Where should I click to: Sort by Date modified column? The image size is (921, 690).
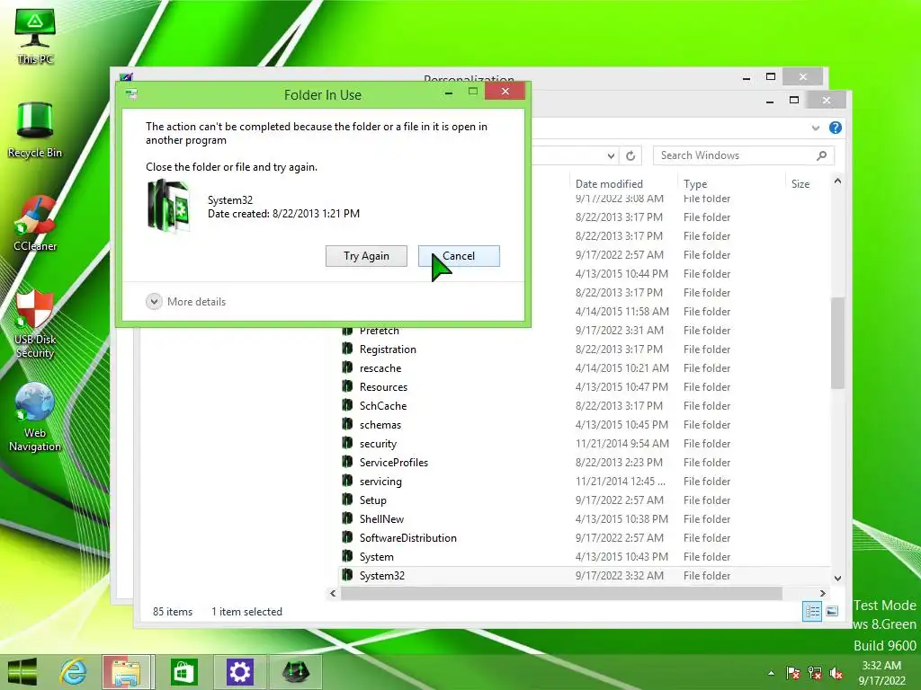tap(609, 183)
